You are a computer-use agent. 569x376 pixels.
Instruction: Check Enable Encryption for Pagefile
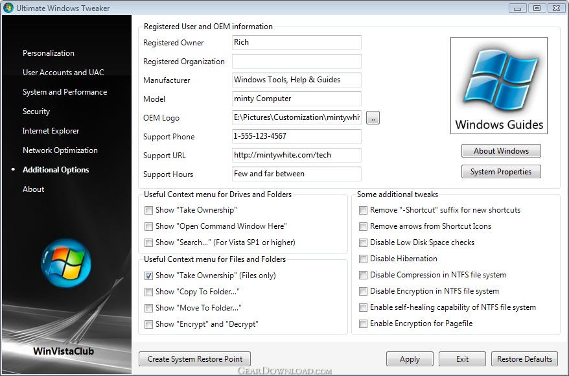[363, 323]
